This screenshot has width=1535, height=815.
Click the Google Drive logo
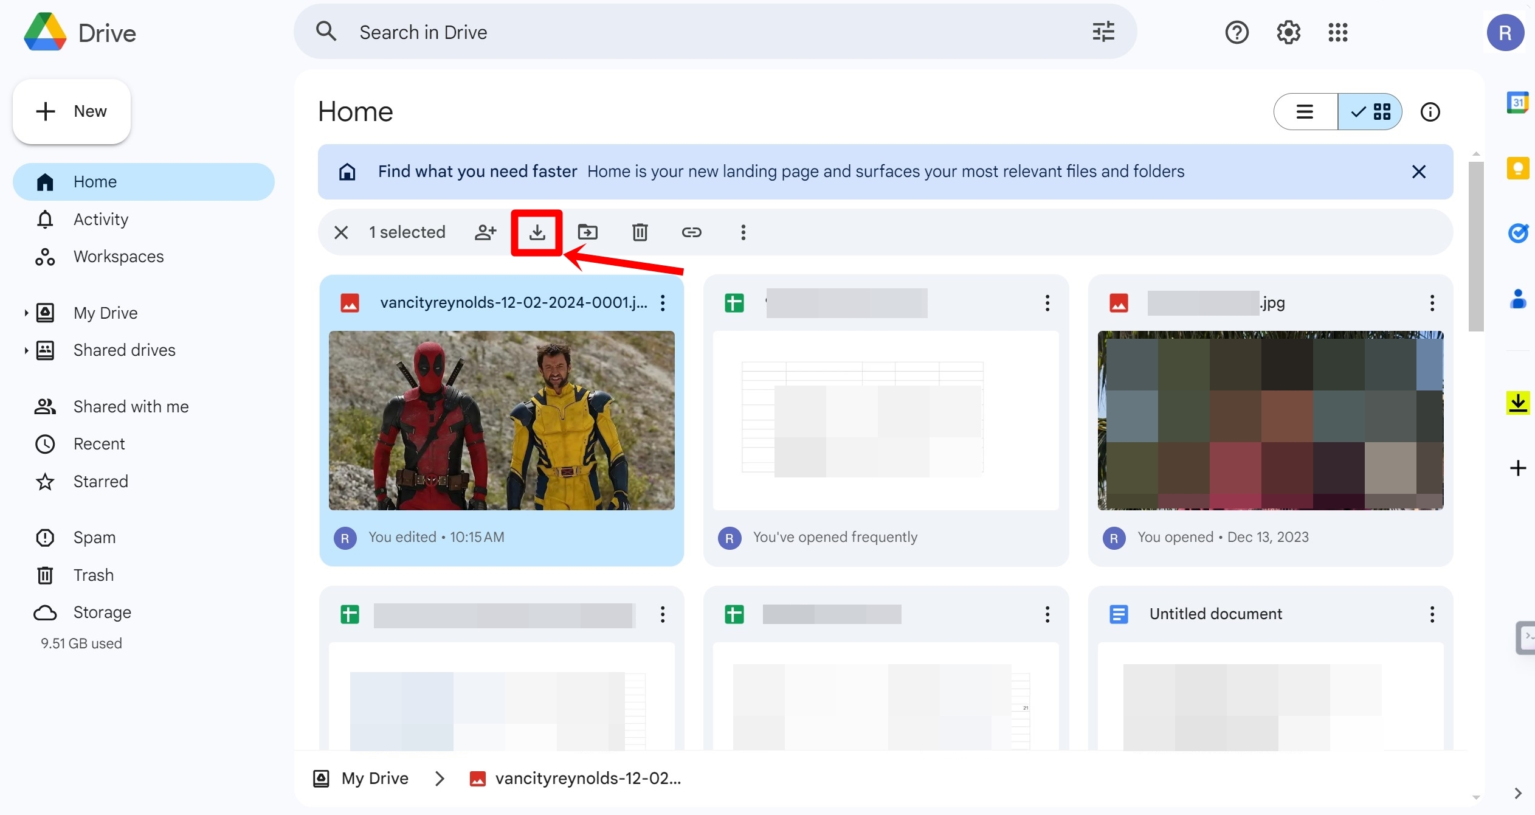coord(45,32)
